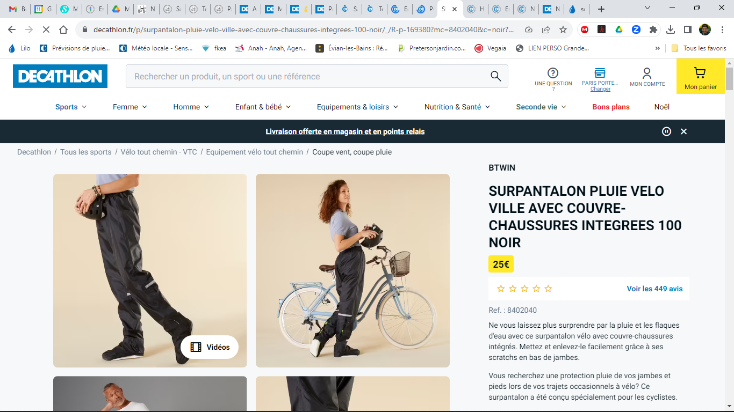This screenshot has height=412, width=734.
Task: Click the search magnifier icon
Action: 495,76
